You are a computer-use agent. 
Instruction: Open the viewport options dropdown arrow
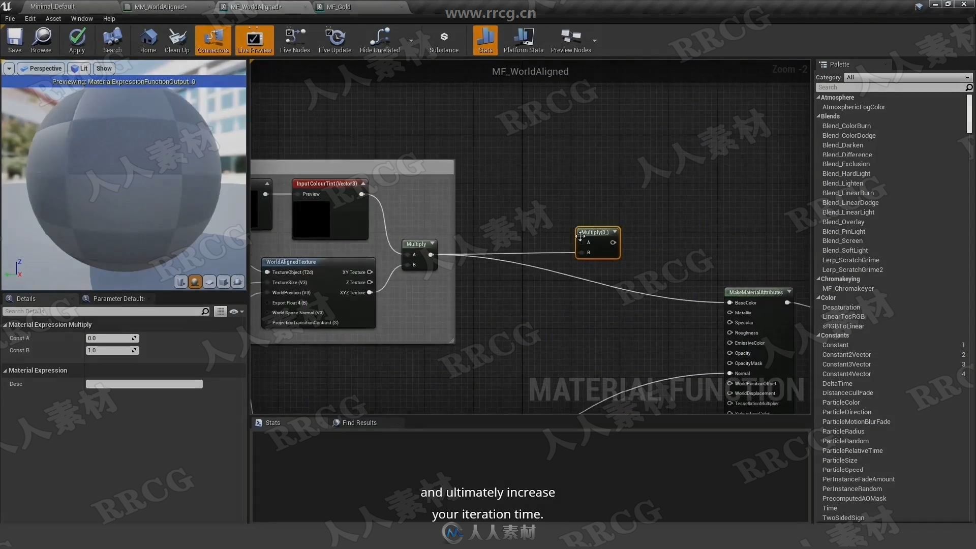tap(9, 69)
